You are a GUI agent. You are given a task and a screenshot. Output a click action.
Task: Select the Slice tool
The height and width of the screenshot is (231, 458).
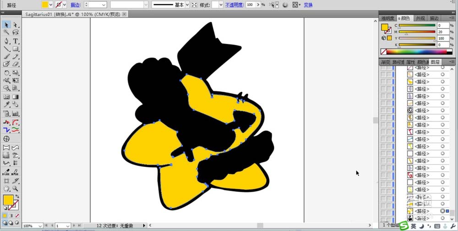[x=15, y=181]
